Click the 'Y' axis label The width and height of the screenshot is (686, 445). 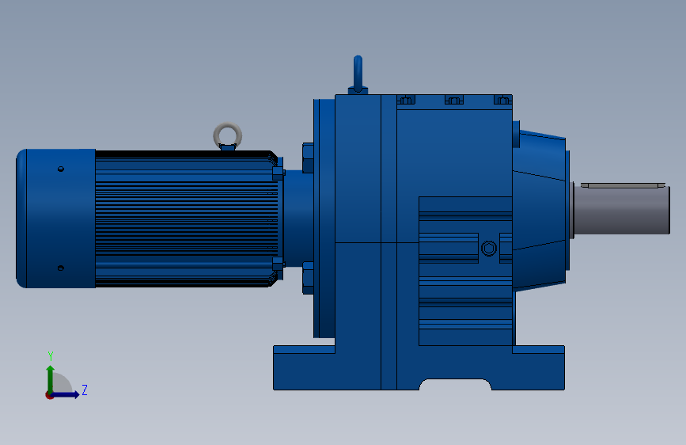51,356
